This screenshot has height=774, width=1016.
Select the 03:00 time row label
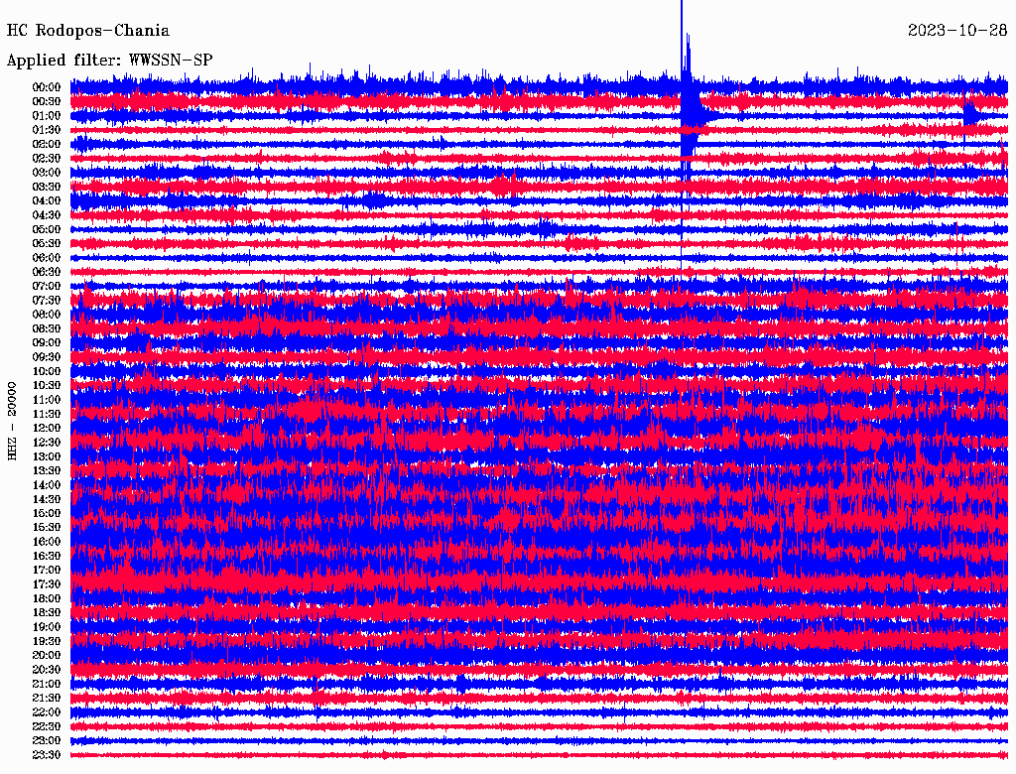click(x=47, y=173)
